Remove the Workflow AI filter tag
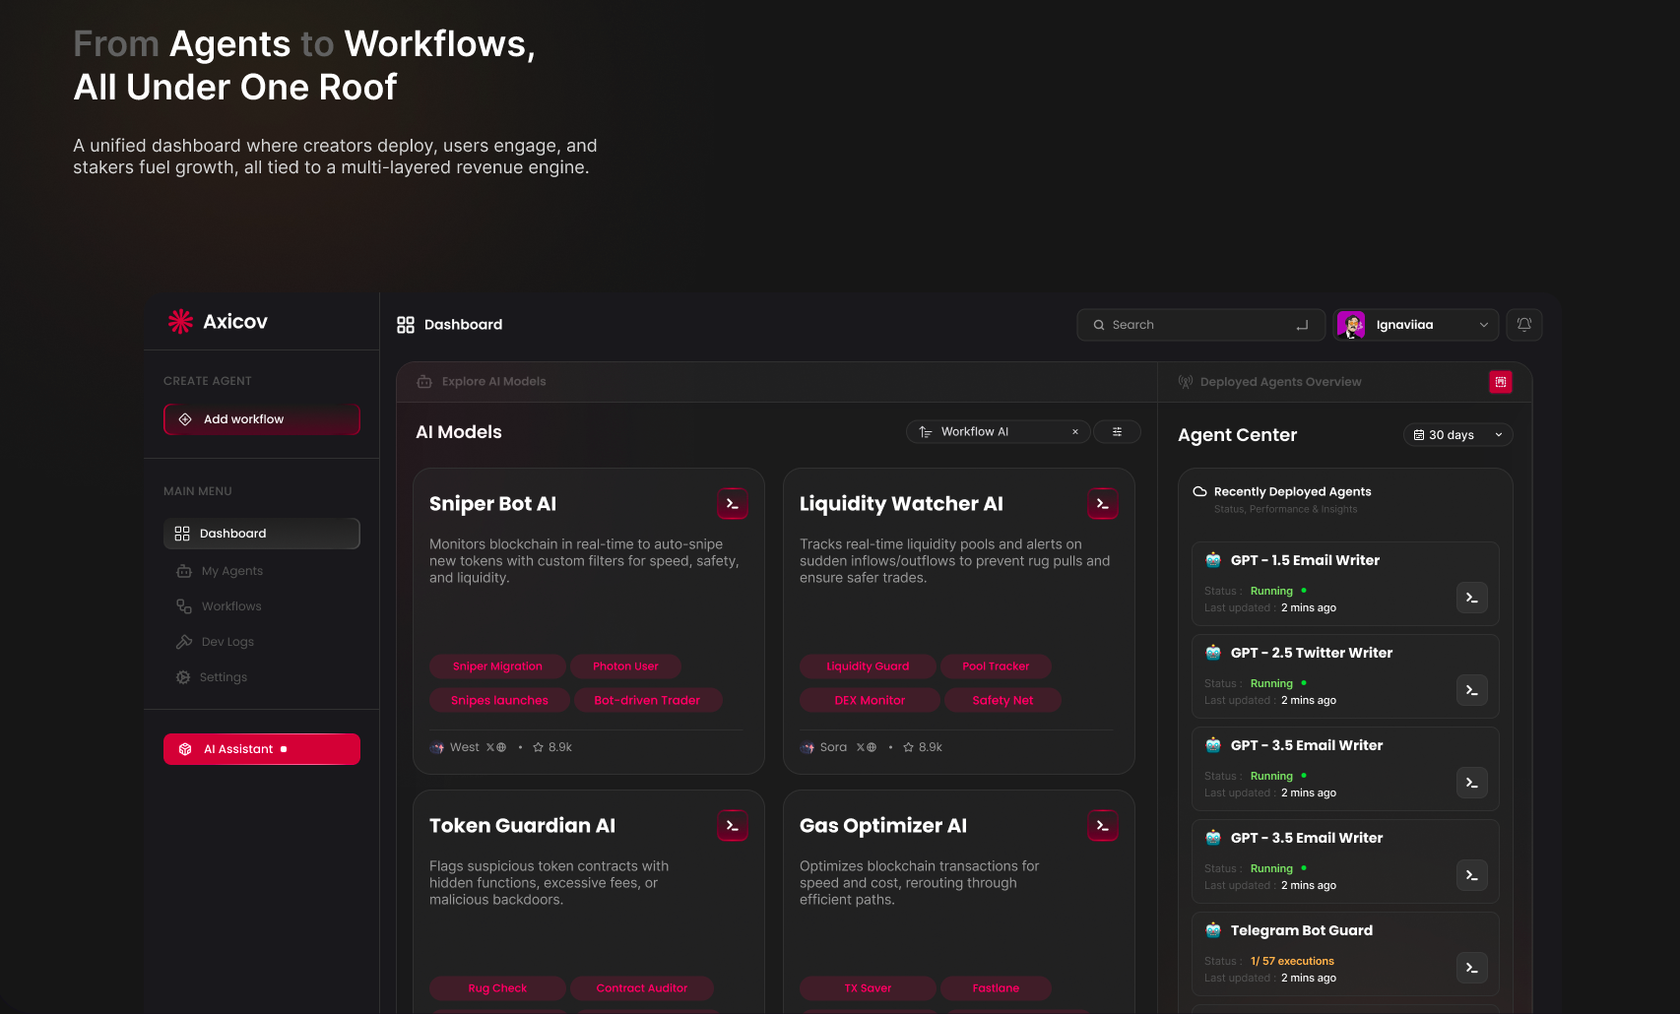The height and width of the screenshot is (1014, 1680). pyautogui.click(x=1074, y=431)
